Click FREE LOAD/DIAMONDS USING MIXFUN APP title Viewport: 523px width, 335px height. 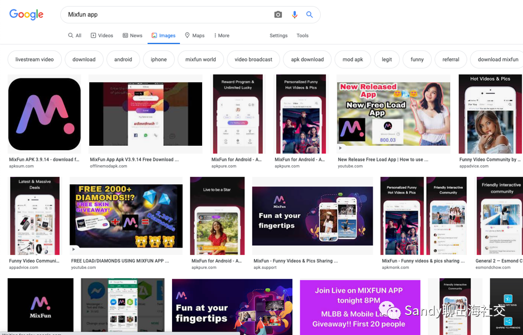(120, 261)
